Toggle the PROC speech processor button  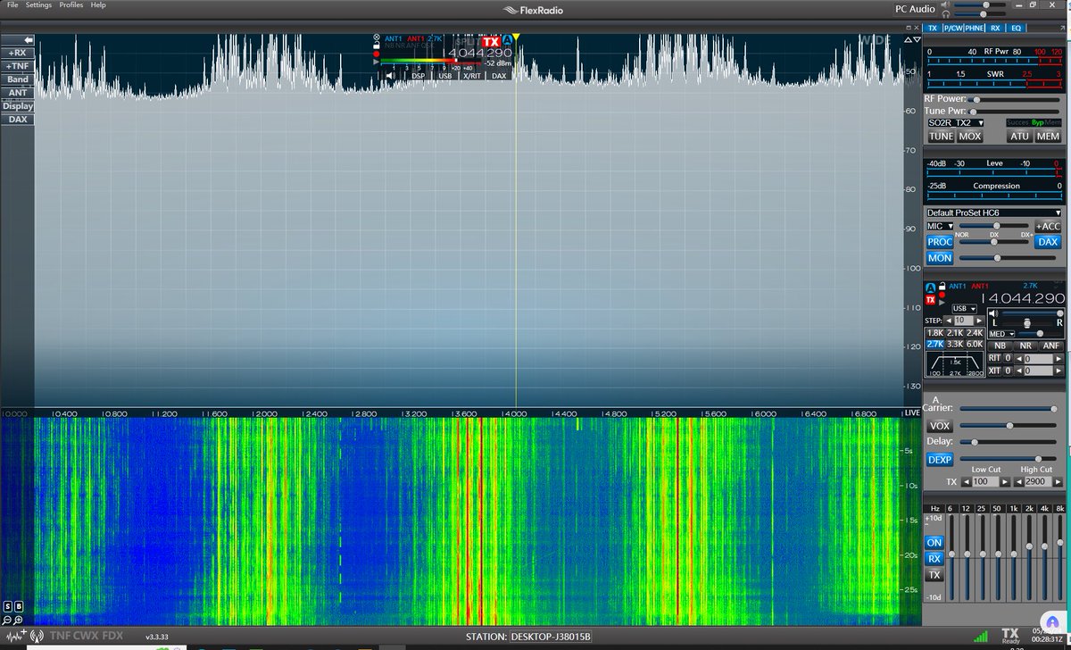940,242
